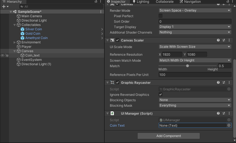This screenshot has width=236, height=143.
Task: Toggle picking for Coin_text object
Action: tap(7, 55)
